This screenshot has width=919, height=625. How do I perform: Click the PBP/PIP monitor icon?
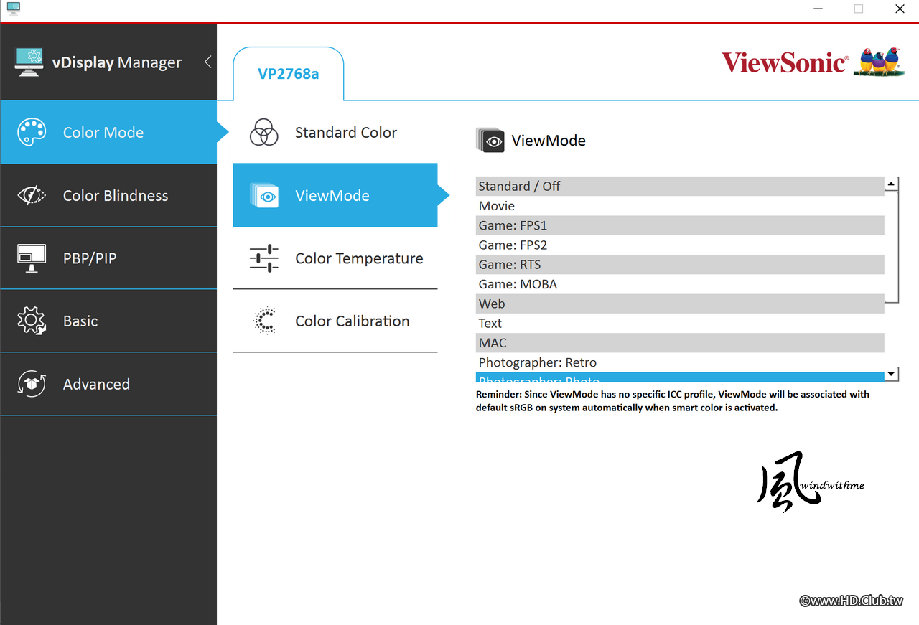32,258
